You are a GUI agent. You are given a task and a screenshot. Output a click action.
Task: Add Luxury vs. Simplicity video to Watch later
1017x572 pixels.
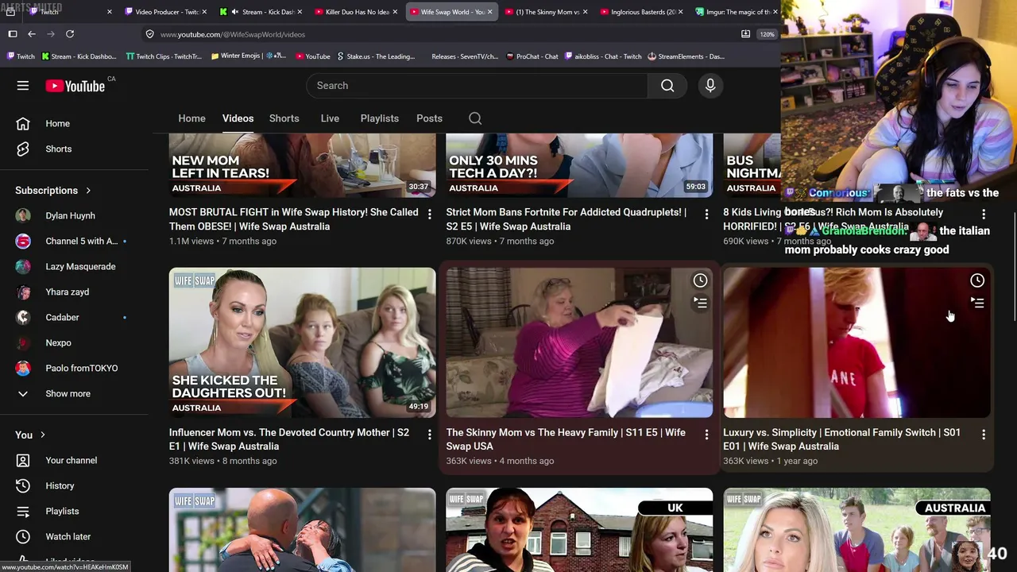point(977,280)
